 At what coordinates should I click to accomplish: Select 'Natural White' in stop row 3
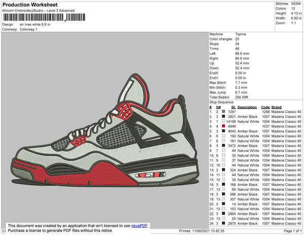[248, 122]
